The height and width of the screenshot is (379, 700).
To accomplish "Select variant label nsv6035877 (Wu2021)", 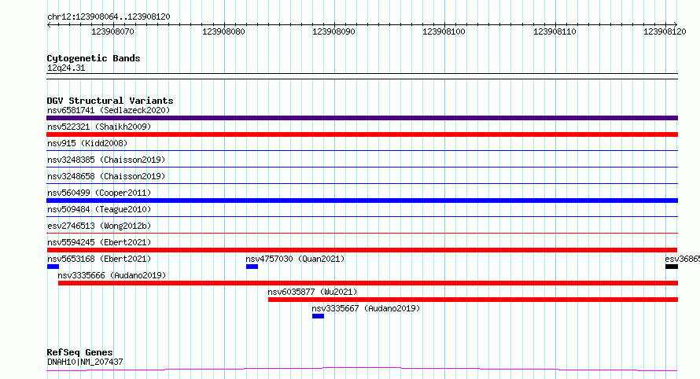I will pos(312,292).
